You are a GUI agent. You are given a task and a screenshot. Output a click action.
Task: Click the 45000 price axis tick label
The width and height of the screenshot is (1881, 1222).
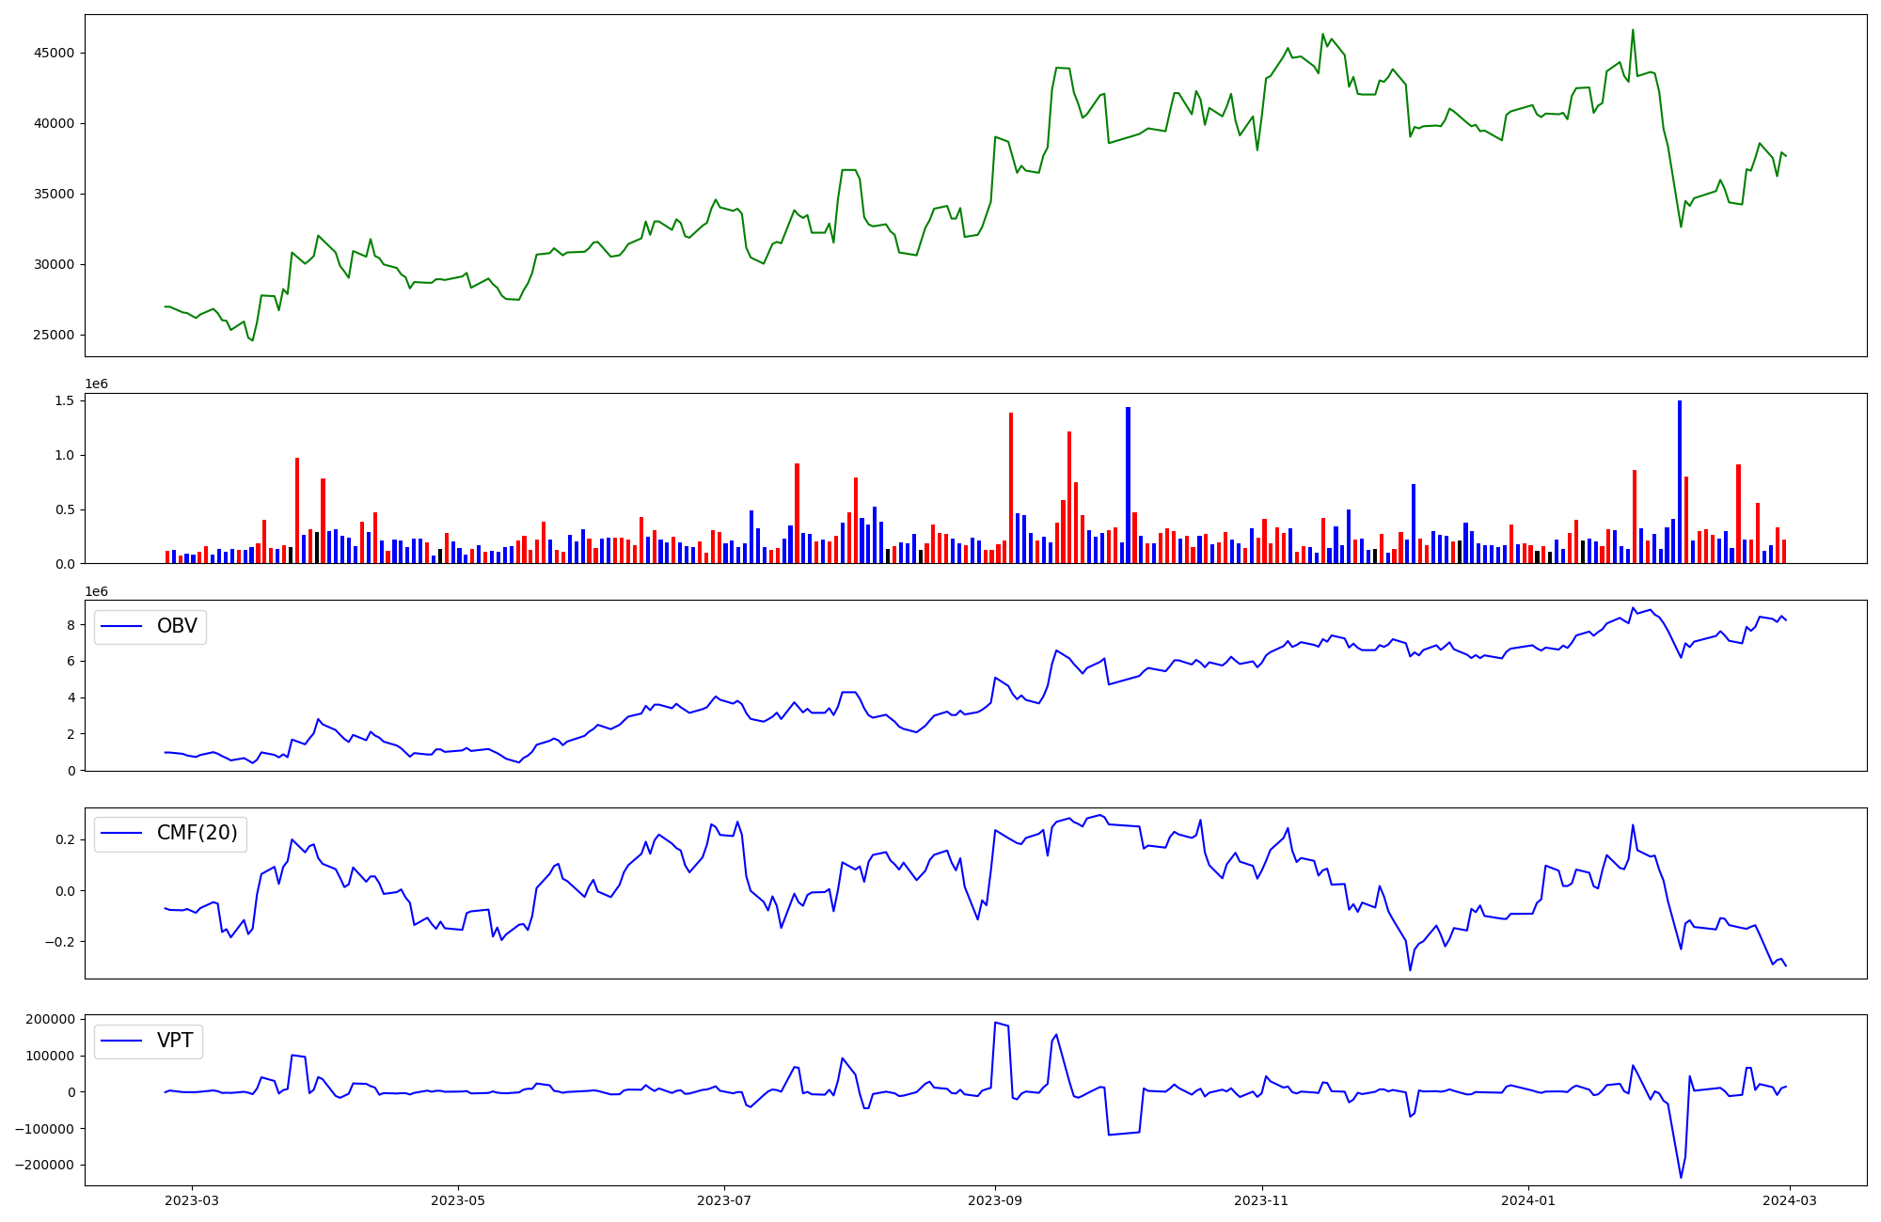coord(54,54)
